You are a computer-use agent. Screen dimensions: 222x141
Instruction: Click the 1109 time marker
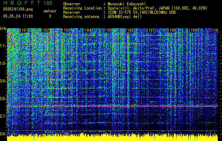193,31
